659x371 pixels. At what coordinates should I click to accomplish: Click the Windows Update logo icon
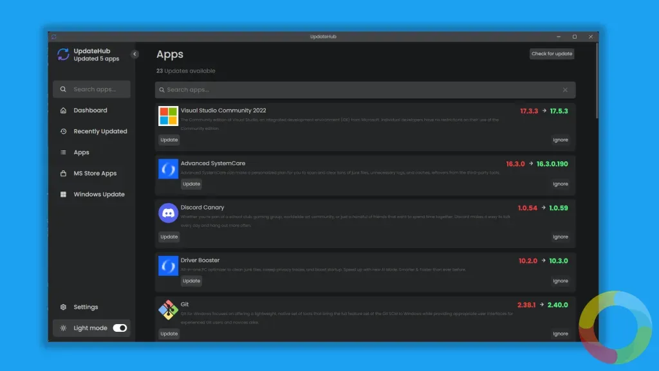pyautogui.click(x=63, y=194)
